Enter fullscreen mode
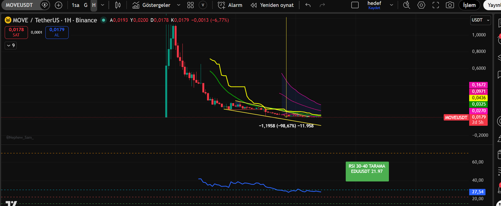501x206 pixels. pyautogui.click(x=436, y=5)
